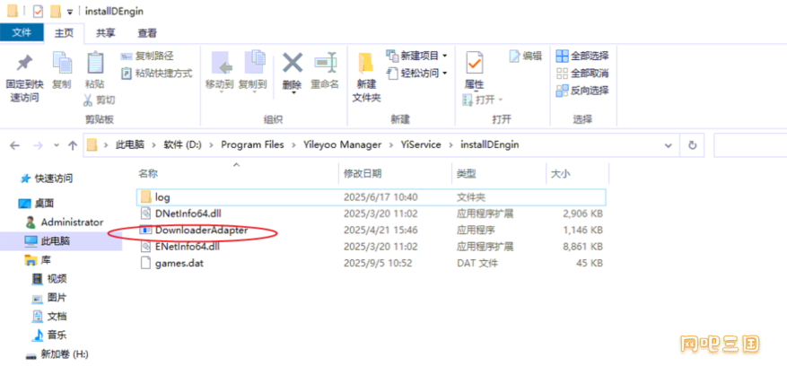This screenshot has height=366, width=787.
Task: Open address bar history dropdown arrow
Action: pyautogui.click(x=669, y=144)
